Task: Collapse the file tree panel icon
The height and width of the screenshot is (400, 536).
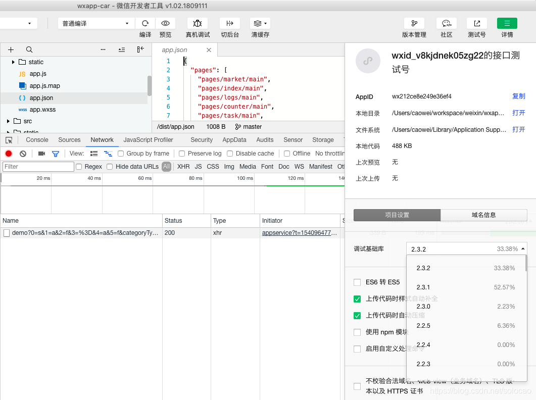Action: pos(140,49)
